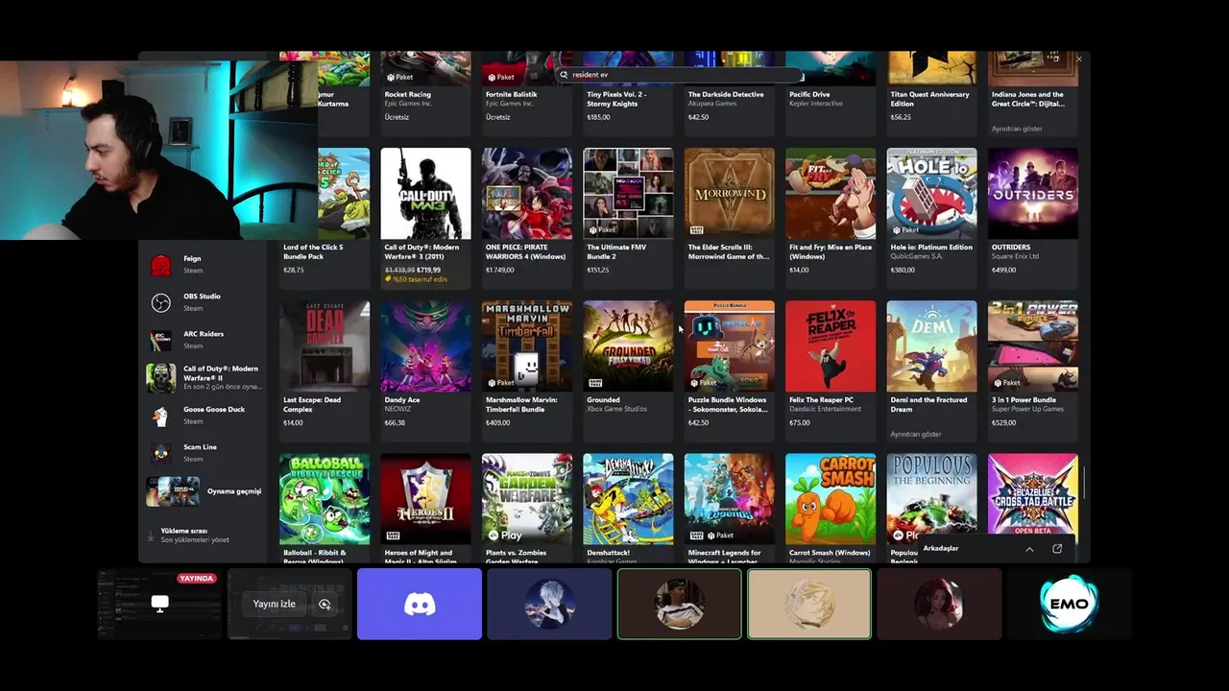Focus the search field containing resident ev

680,74
